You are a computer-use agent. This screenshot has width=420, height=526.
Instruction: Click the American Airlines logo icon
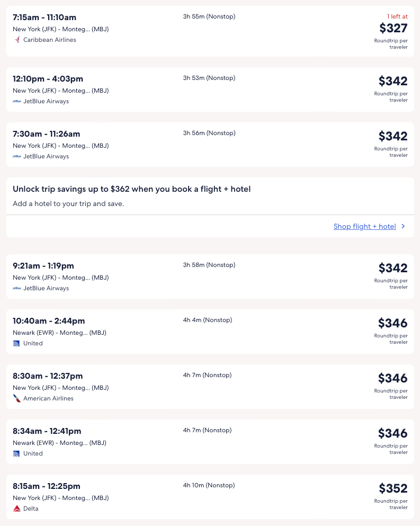[x=17, y=398]
